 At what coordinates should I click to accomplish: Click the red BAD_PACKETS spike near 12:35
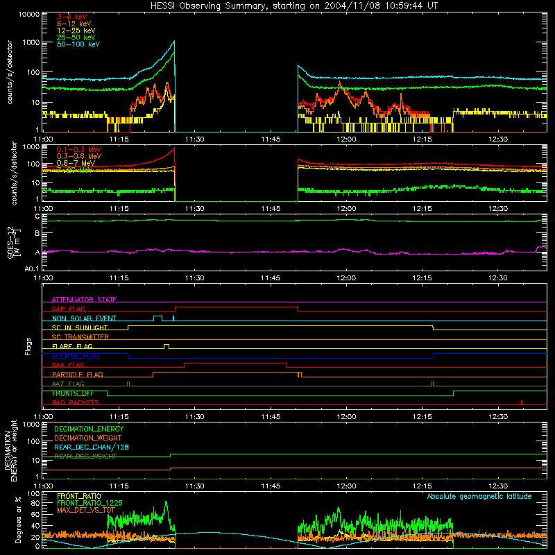522,402
